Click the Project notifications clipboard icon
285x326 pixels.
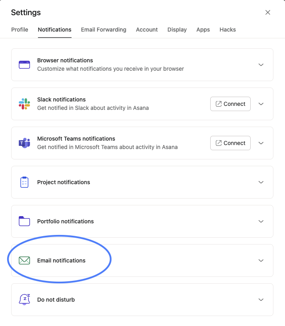(x=24, y=182)
